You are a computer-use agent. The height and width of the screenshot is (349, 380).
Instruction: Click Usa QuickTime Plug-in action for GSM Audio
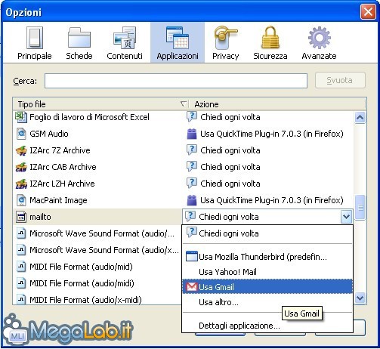[272, 134]
